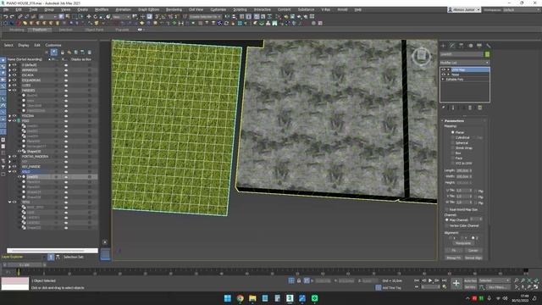Click the Play Animation button
The width and height of the screenshot is (542, 305).
tap(430, 280)
